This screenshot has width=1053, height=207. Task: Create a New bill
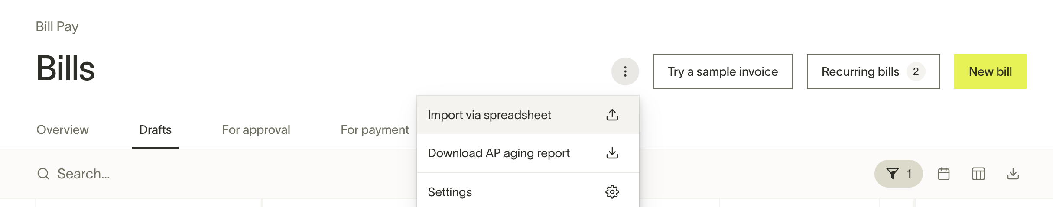tap(990, 71)
